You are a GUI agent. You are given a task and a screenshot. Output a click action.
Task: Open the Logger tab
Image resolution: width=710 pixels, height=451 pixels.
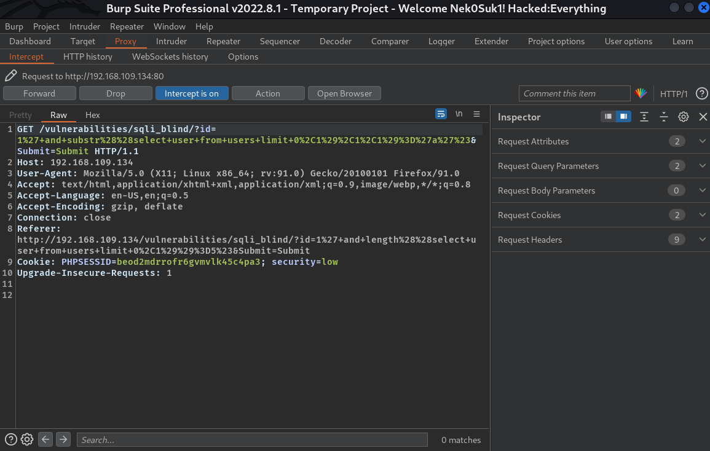click(x=441, y=41)
